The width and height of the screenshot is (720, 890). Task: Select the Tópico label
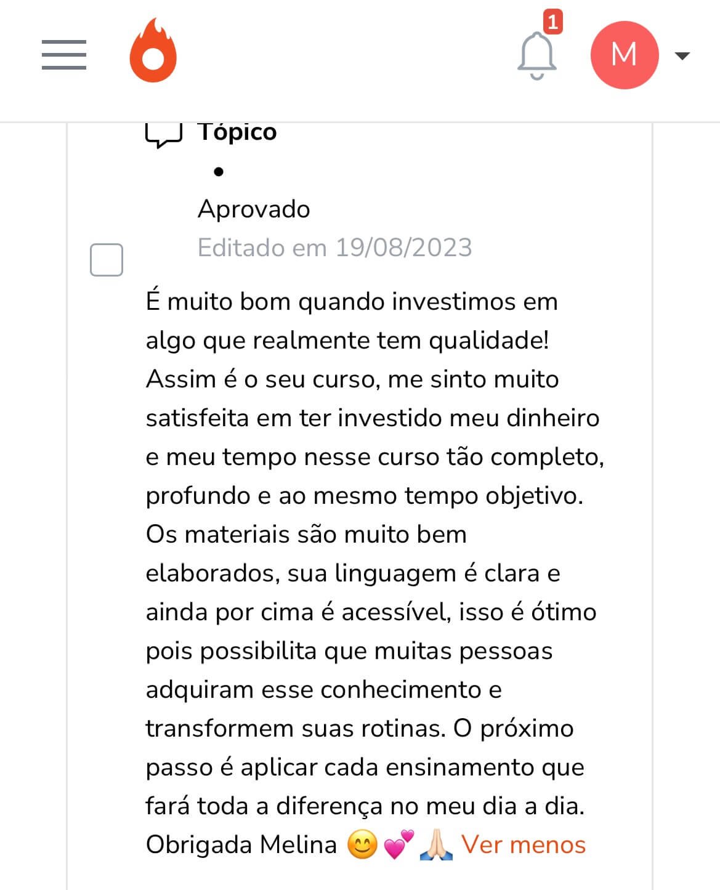pyautogui.click(x=237, y=132)
